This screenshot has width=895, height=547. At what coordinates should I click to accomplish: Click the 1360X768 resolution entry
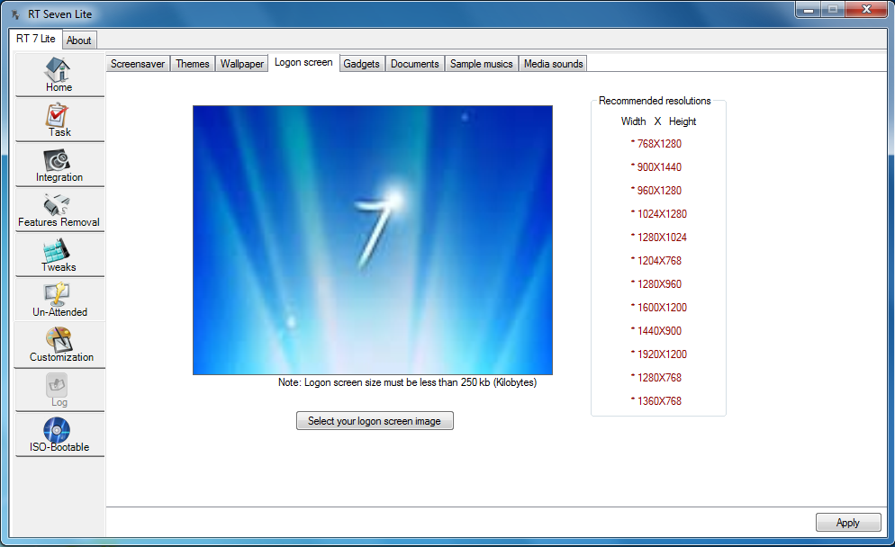(656, 401)
